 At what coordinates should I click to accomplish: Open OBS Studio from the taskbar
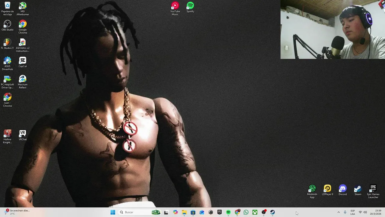[x=264, y=212]
